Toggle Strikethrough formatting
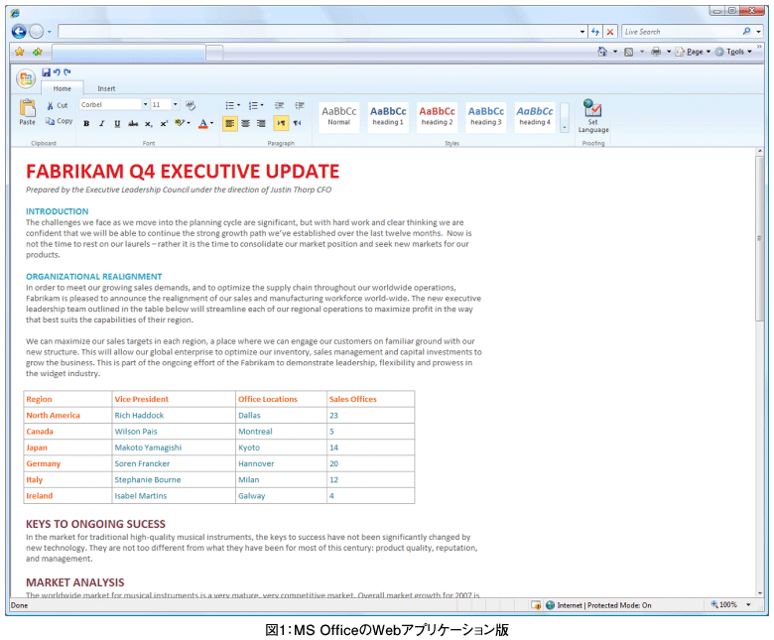Image resolution: width=774 pixels, height=640 pixels. pos(133,123)
